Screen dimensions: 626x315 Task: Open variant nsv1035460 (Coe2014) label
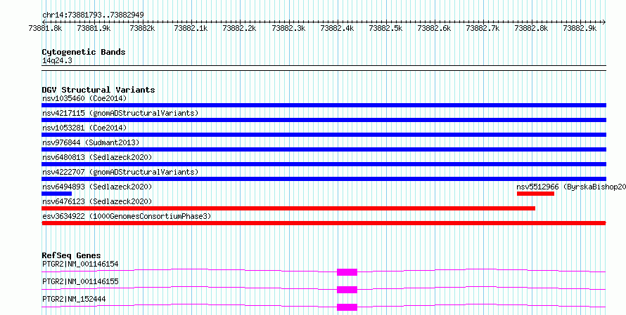point(84,98)
